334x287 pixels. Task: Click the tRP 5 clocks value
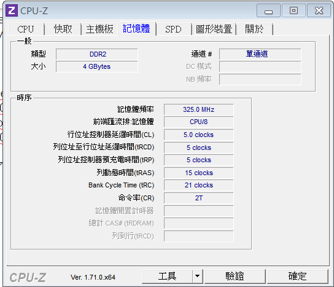[x=199, y=160]
